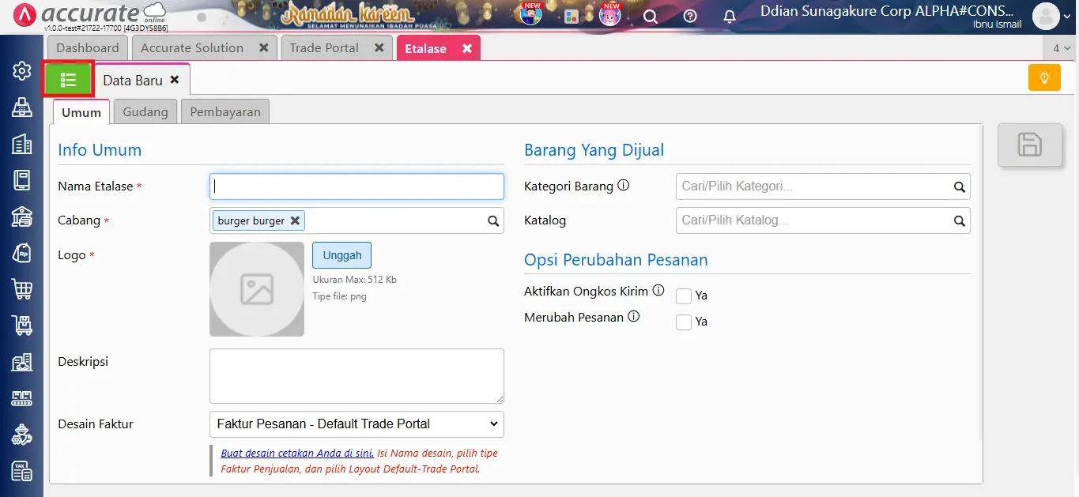Open the shopping cart sales menu

[x=21, y=288]
